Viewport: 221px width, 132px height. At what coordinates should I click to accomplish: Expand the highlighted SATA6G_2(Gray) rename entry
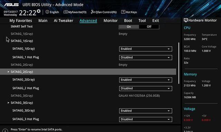pyautogui.click(x=88, y=72)
